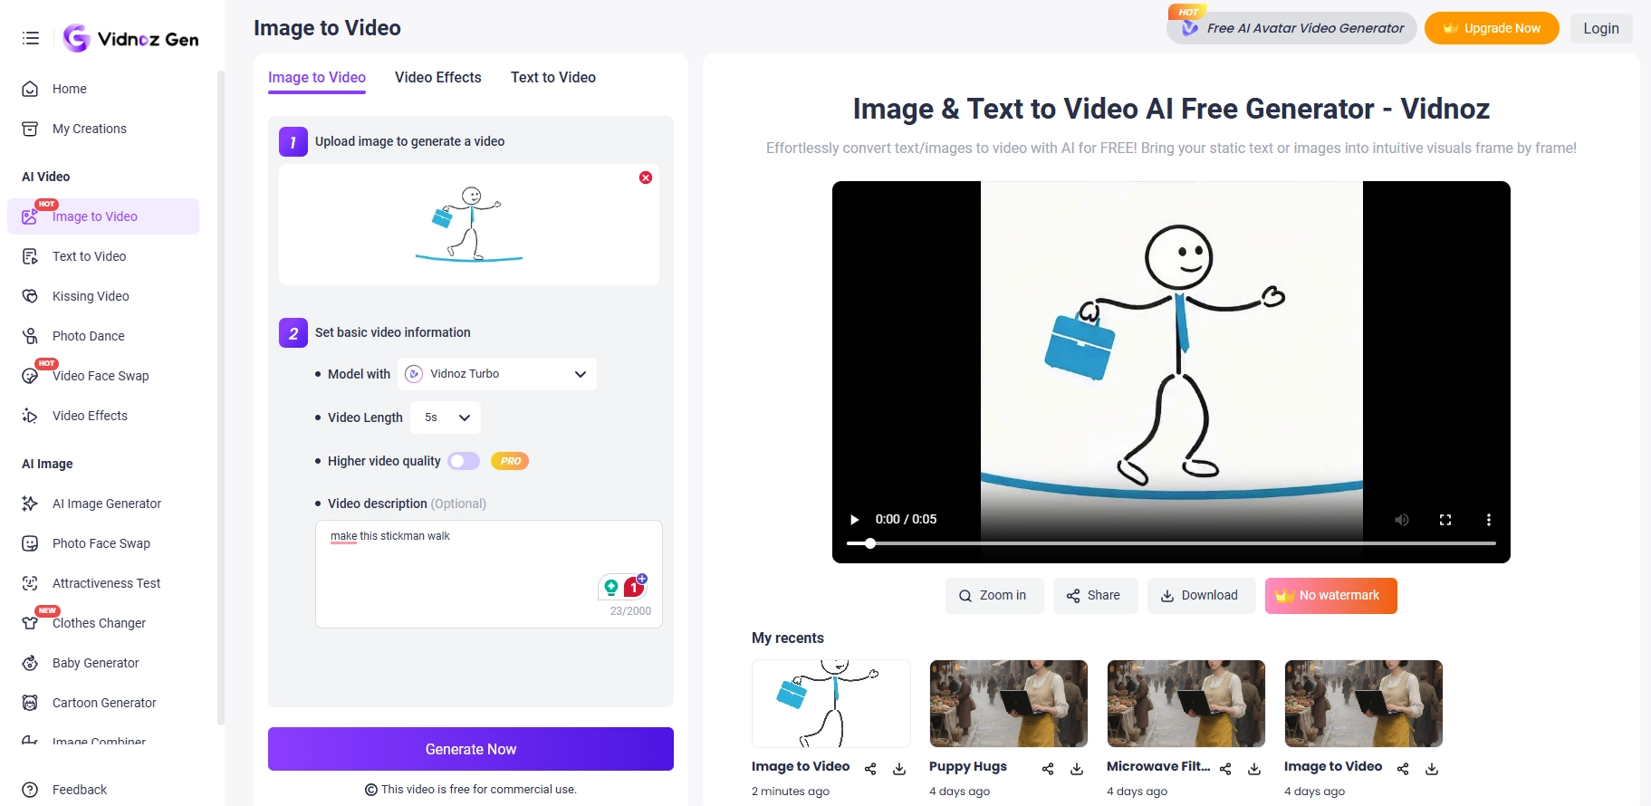
Task: Click the Share button below the video
Action: click(1095, 596)
